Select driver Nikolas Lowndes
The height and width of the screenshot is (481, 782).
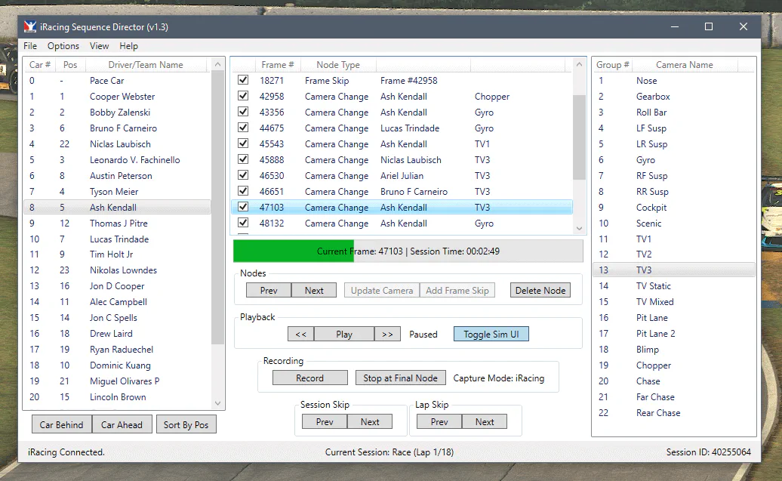(117, 270)
